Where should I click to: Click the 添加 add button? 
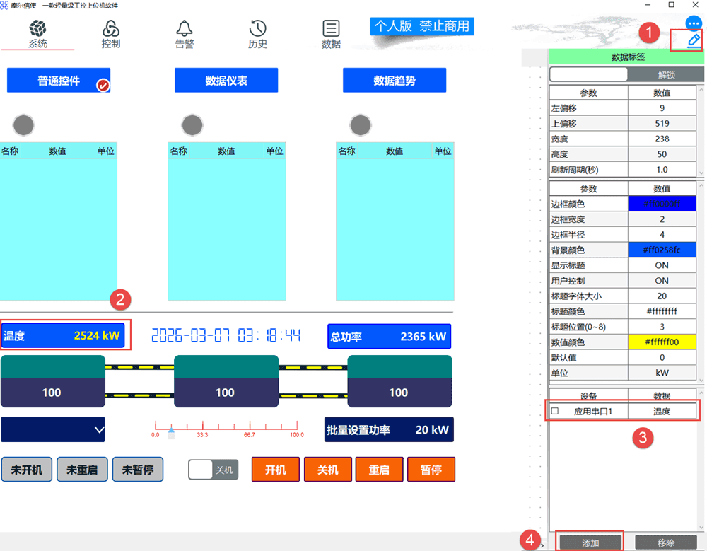click(x=590, y=543)
